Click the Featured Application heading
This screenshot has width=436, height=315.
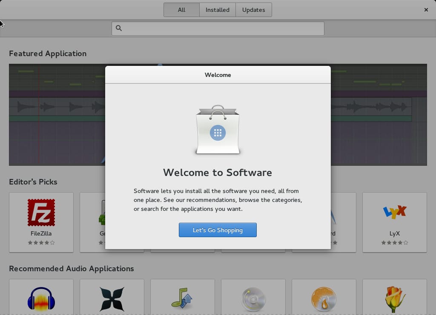tap(48, 53)
